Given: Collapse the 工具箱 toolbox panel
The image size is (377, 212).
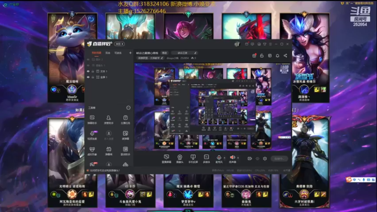Looking at the screenshot, I should 128,108.
